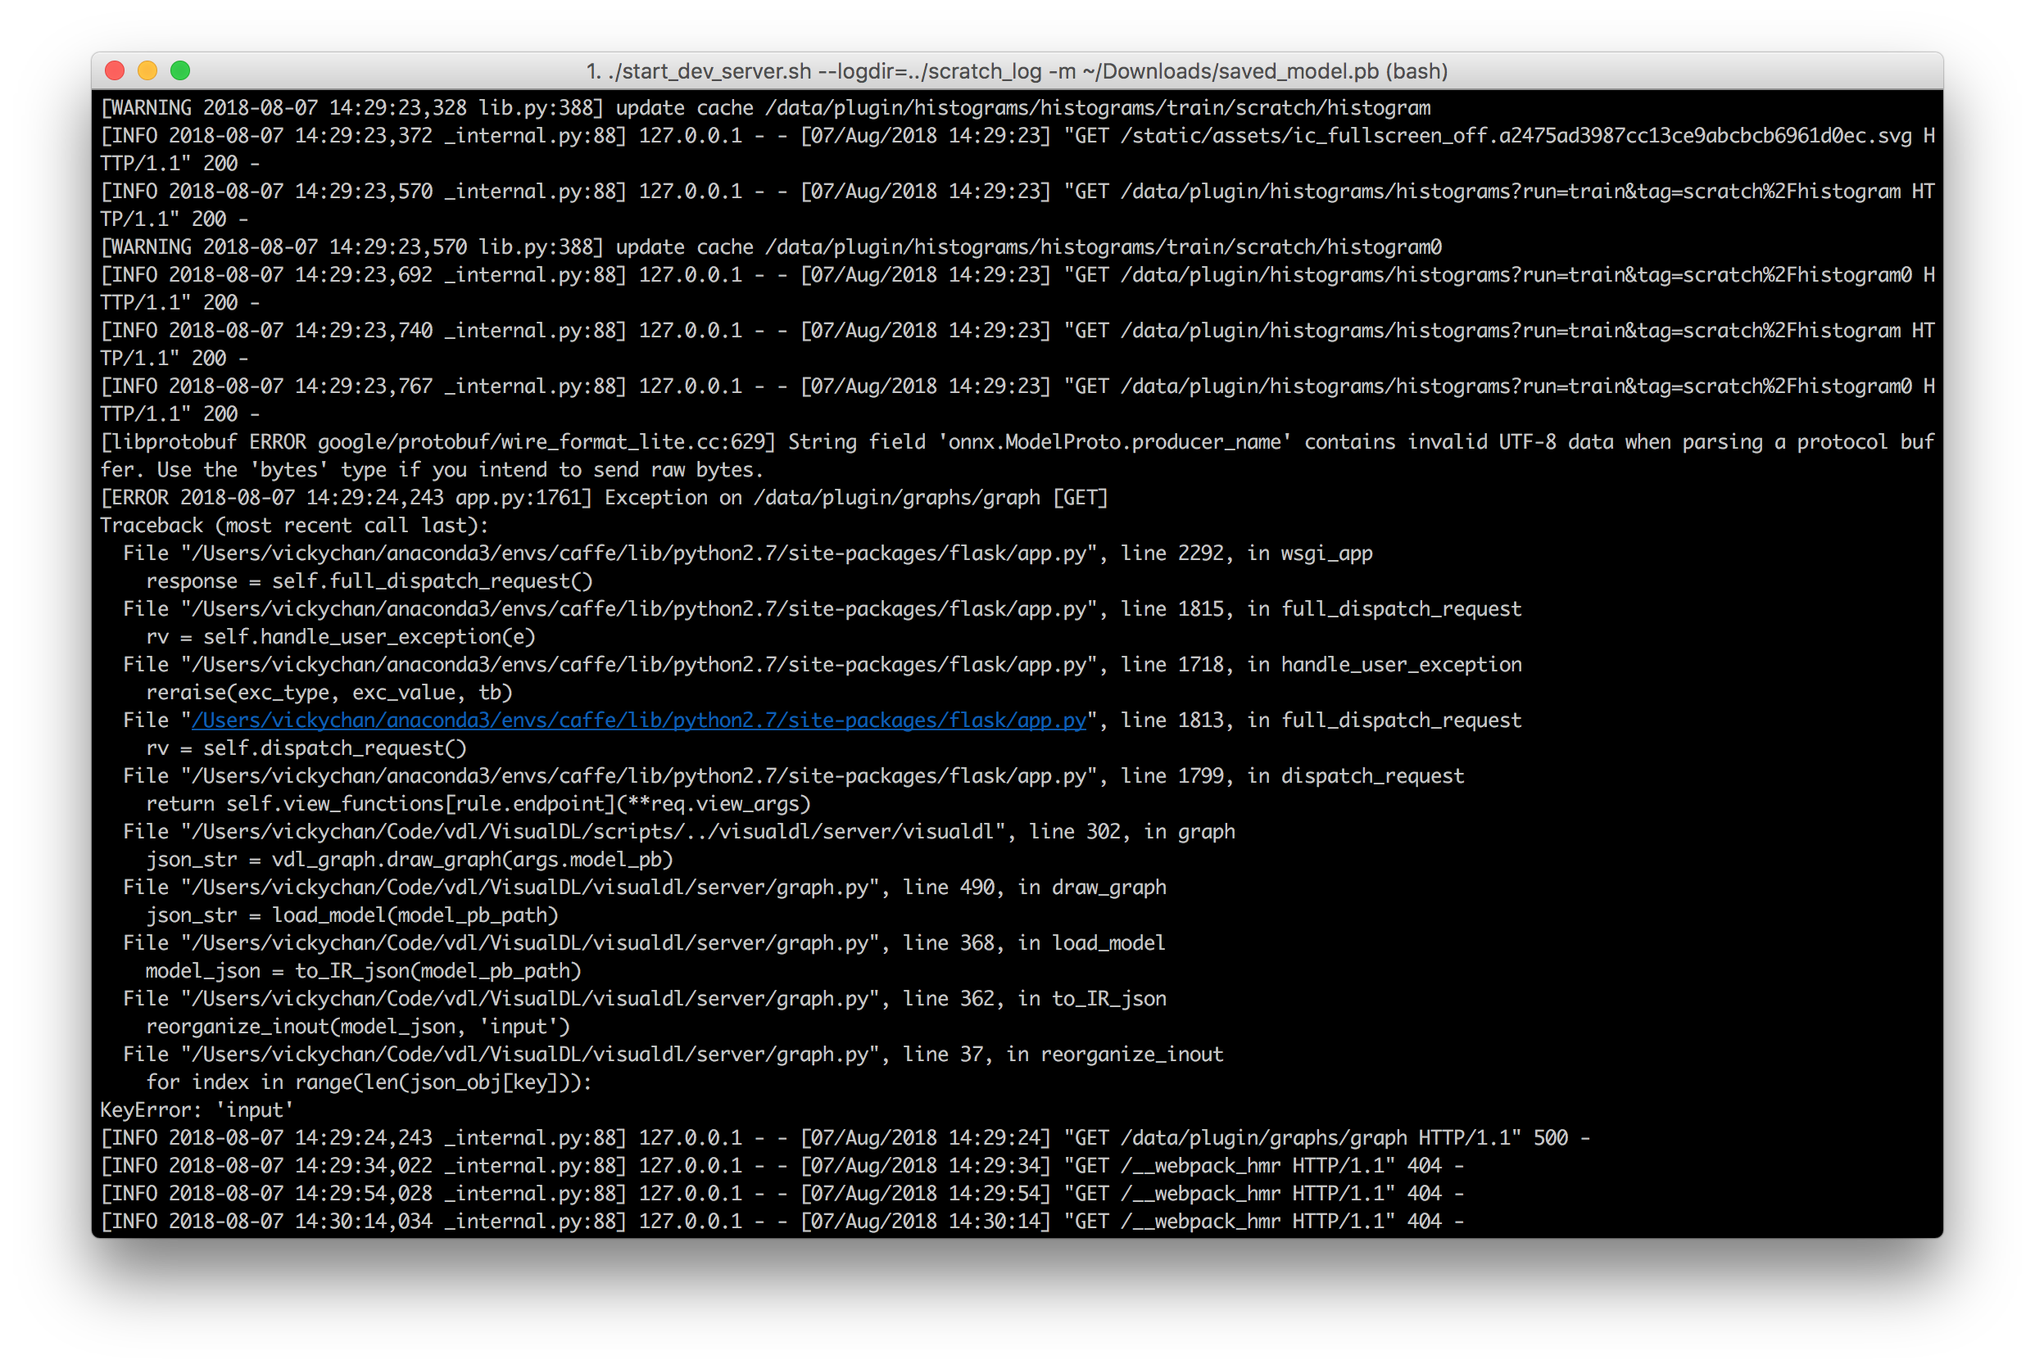Click the ic_fullscreen_off svg GET request line
Image resolution: width=2035 pixels, height=1369 pixels.
click(1016, 136)
